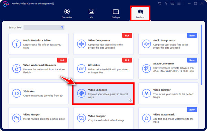Click the Video Enhancer palette icon
The height and width of the screenshot is (131, 207).
[x=81, y=93]
